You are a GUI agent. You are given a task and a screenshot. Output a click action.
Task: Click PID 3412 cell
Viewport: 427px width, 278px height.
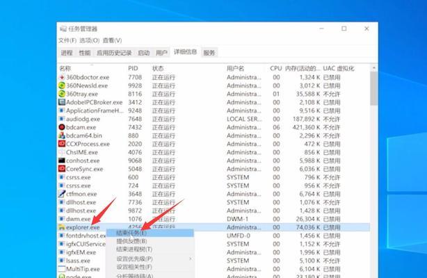coord(135,102)
